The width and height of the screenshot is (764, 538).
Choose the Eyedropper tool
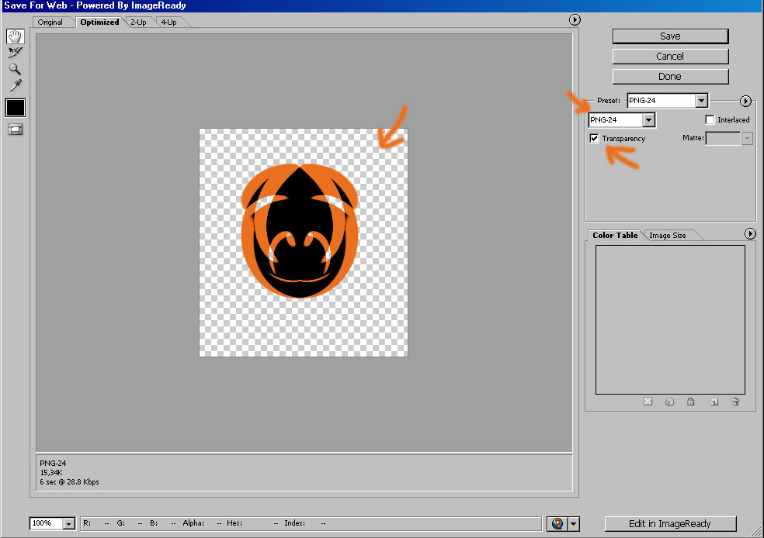(x=16, y=85)
